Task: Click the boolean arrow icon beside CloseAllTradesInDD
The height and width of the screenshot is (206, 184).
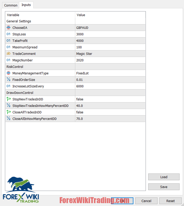Action: coord(9,112)
